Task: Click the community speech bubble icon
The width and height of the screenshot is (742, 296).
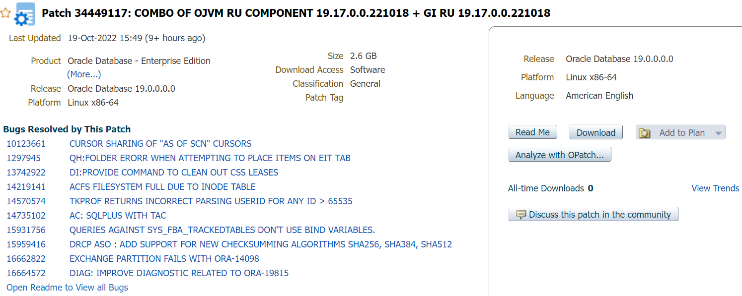Action: 521,215
